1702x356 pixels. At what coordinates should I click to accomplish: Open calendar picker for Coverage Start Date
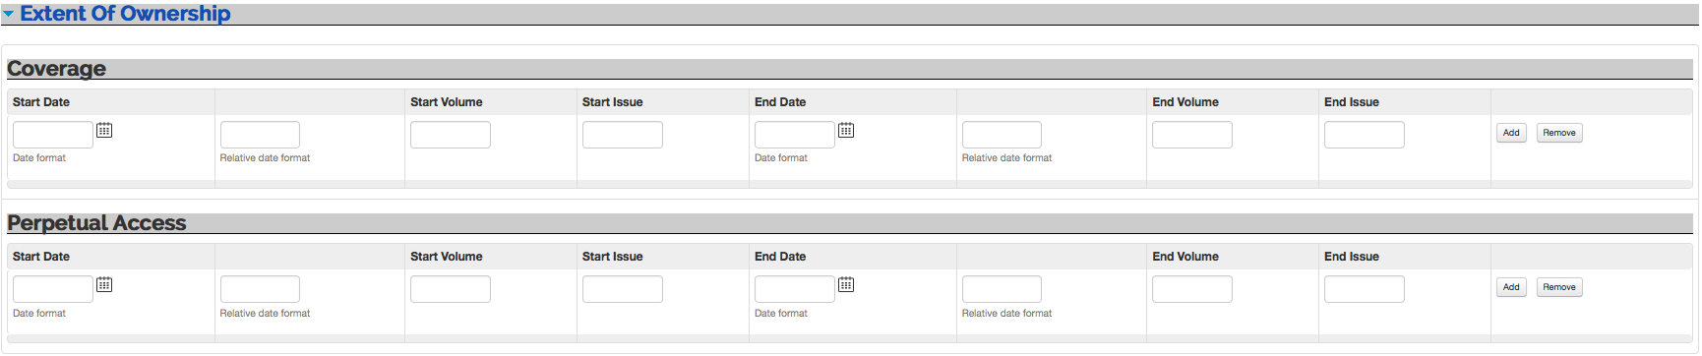104,130
